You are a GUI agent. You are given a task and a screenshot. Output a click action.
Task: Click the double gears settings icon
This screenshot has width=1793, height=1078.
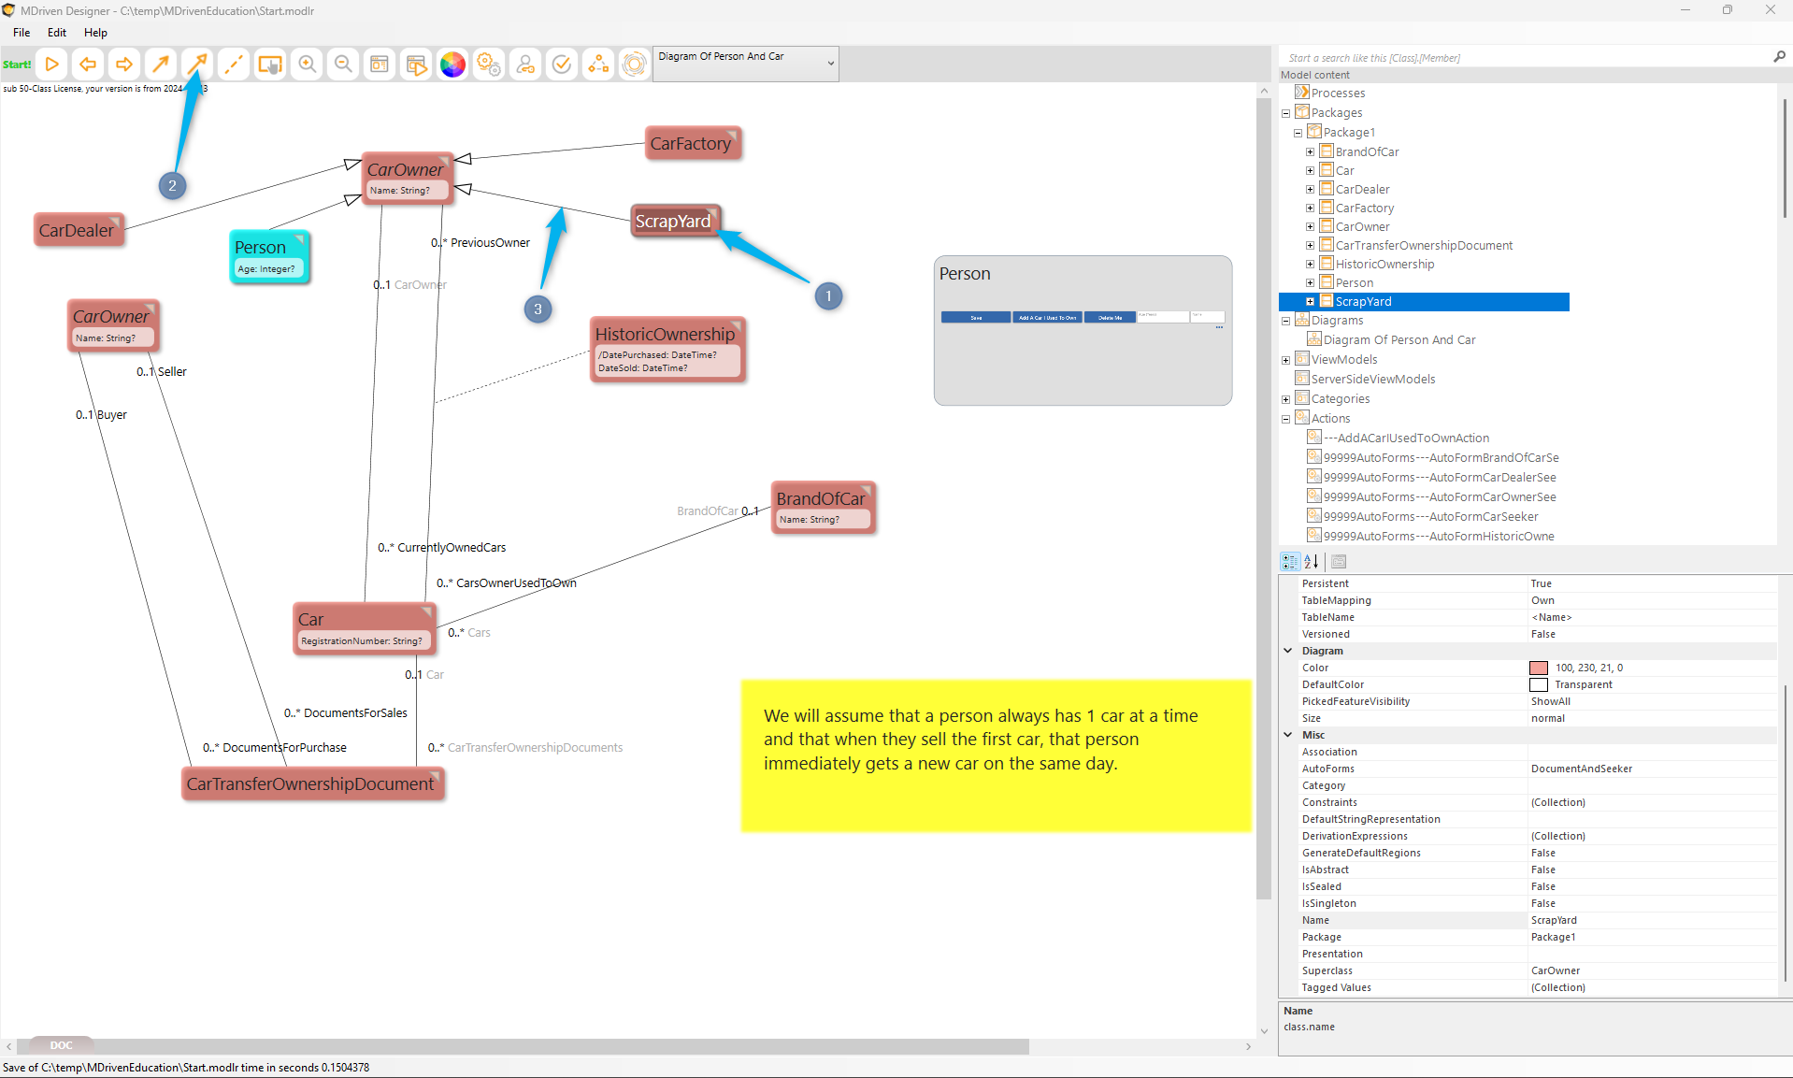tap(489, 65)
